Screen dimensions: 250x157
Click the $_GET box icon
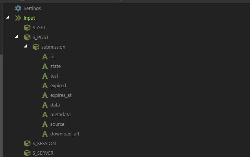click(27, 27)
